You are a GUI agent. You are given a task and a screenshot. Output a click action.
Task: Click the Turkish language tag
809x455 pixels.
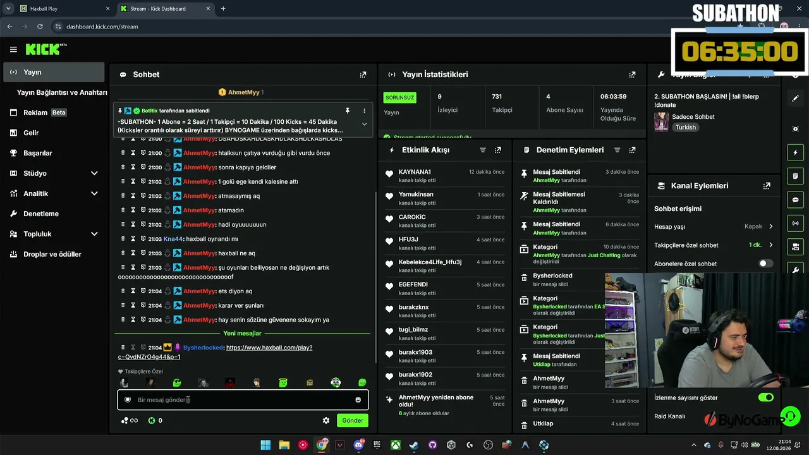(685, 127)
